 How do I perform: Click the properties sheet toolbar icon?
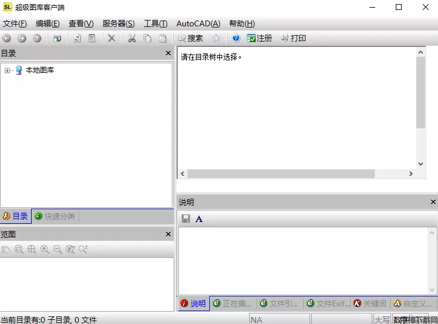91,38
